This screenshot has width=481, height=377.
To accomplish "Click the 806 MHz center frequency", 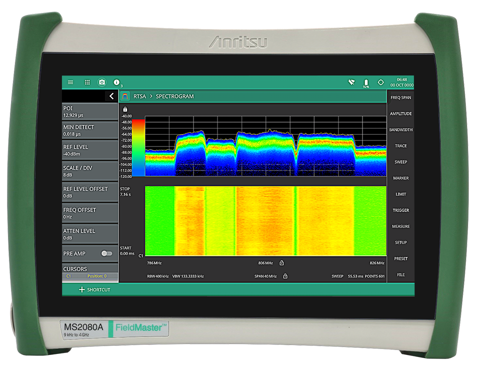I will [x=265, y=263].
